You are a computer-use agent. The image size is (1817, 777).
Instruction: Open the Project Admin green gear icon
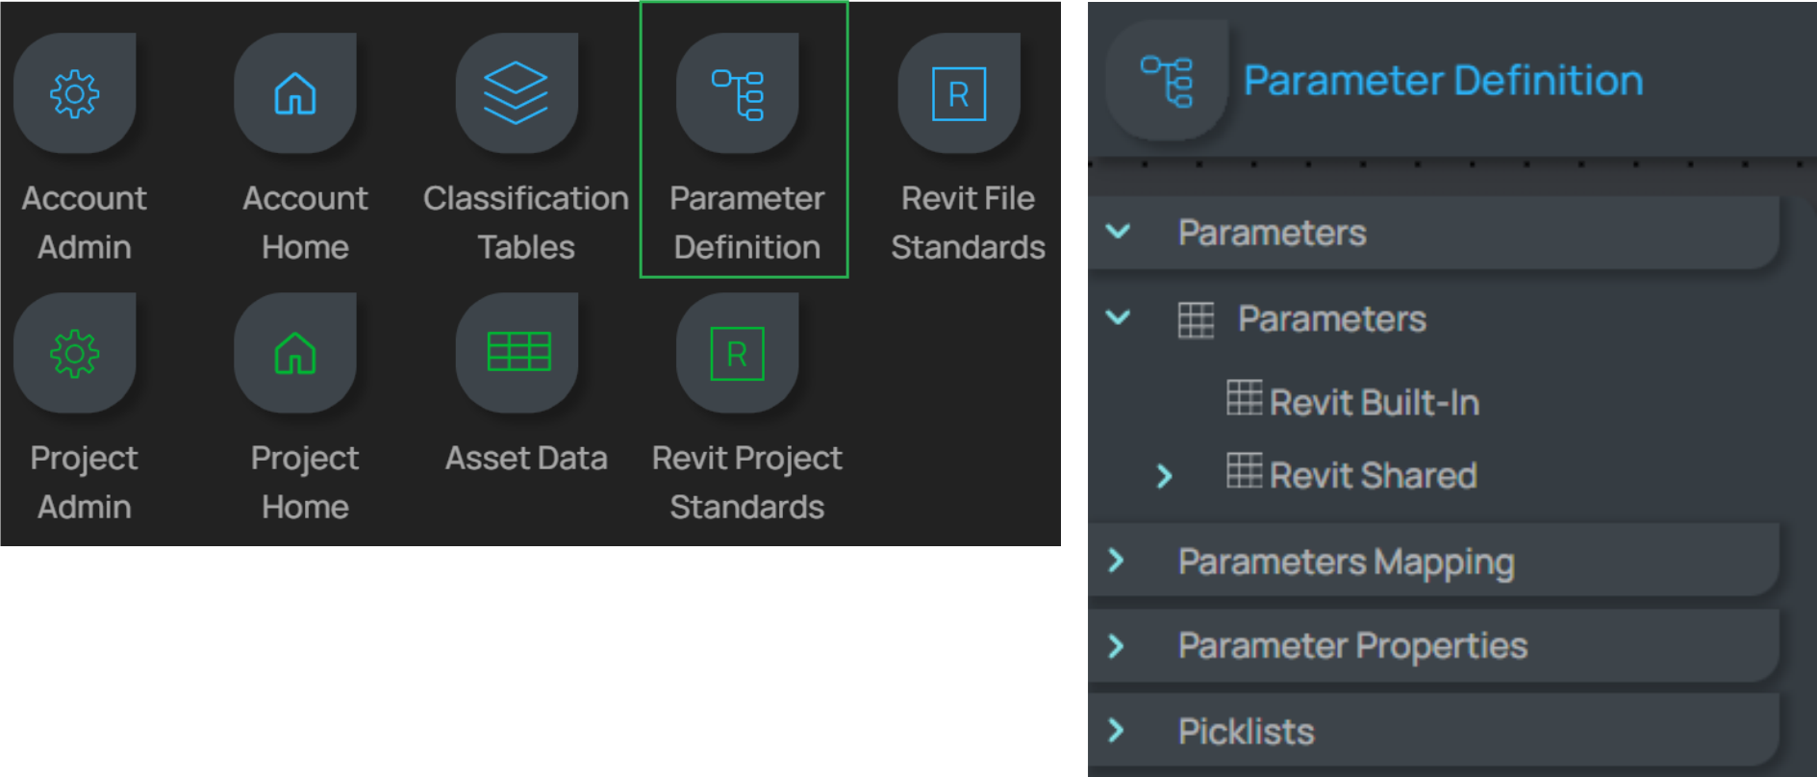[x=75, y=354]
